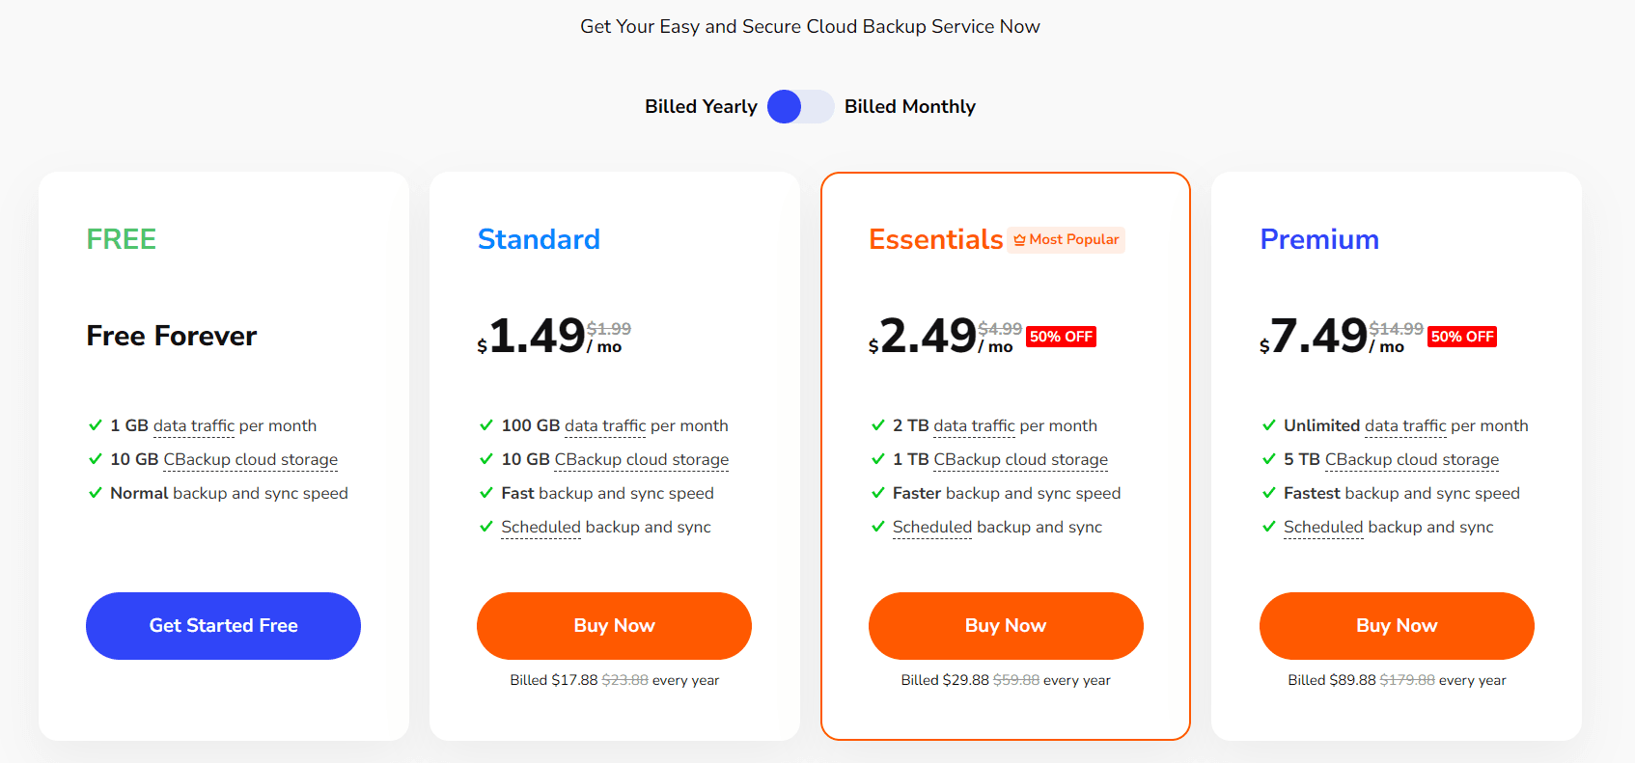Click the crown icon on Most Popular badge
Viewport: 1635px width, 763px height.
point(1017,239)
